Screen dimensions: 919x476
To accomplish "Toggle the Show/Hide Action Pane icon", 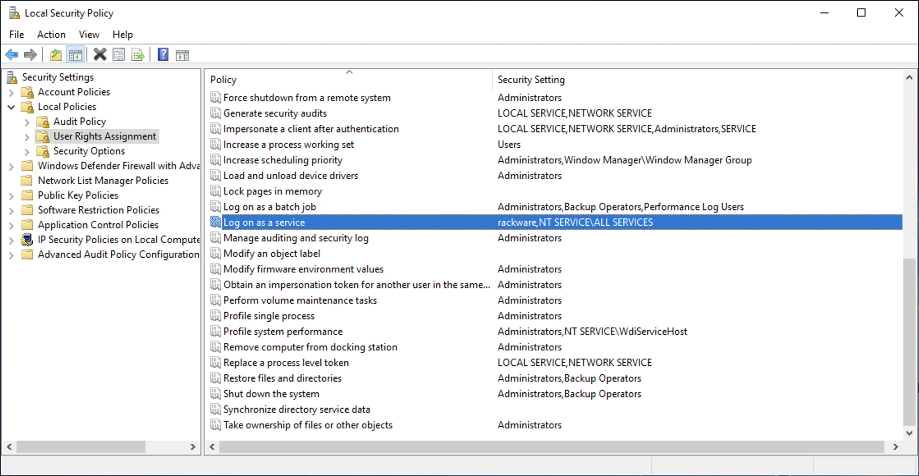I will (182, 55).
